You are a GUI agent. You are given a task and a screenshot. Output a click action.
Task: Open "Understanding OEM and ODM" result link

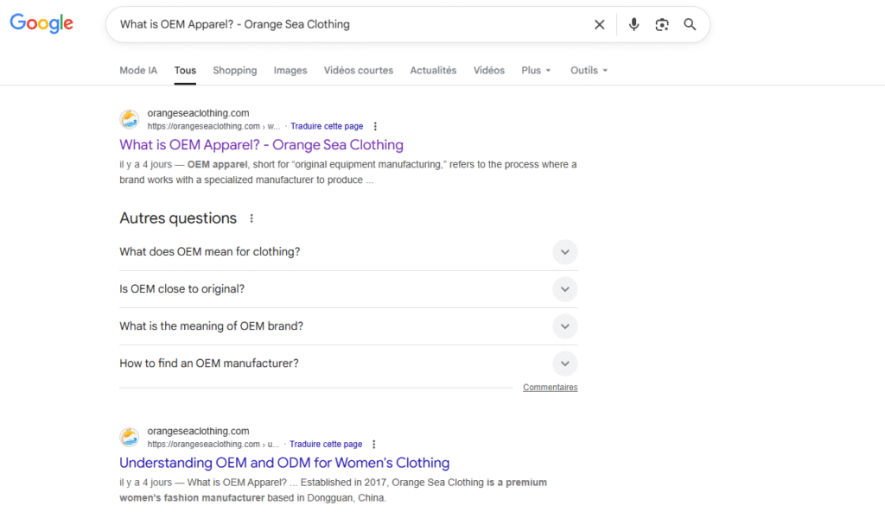click(284, 463)
